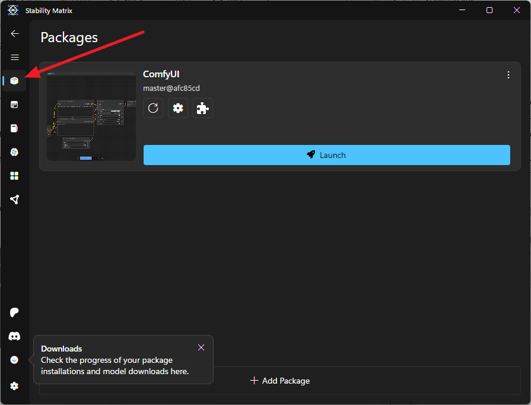This screenshot has width=531, height=405.
Task: Minimize the Stability Matrix window
Action: pyautogui.click(x=462, y=11)
